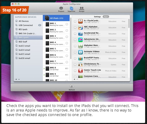Click Chicktionary app icon
Viewport: 147px width, 124px height.
(x=80, y=65)
